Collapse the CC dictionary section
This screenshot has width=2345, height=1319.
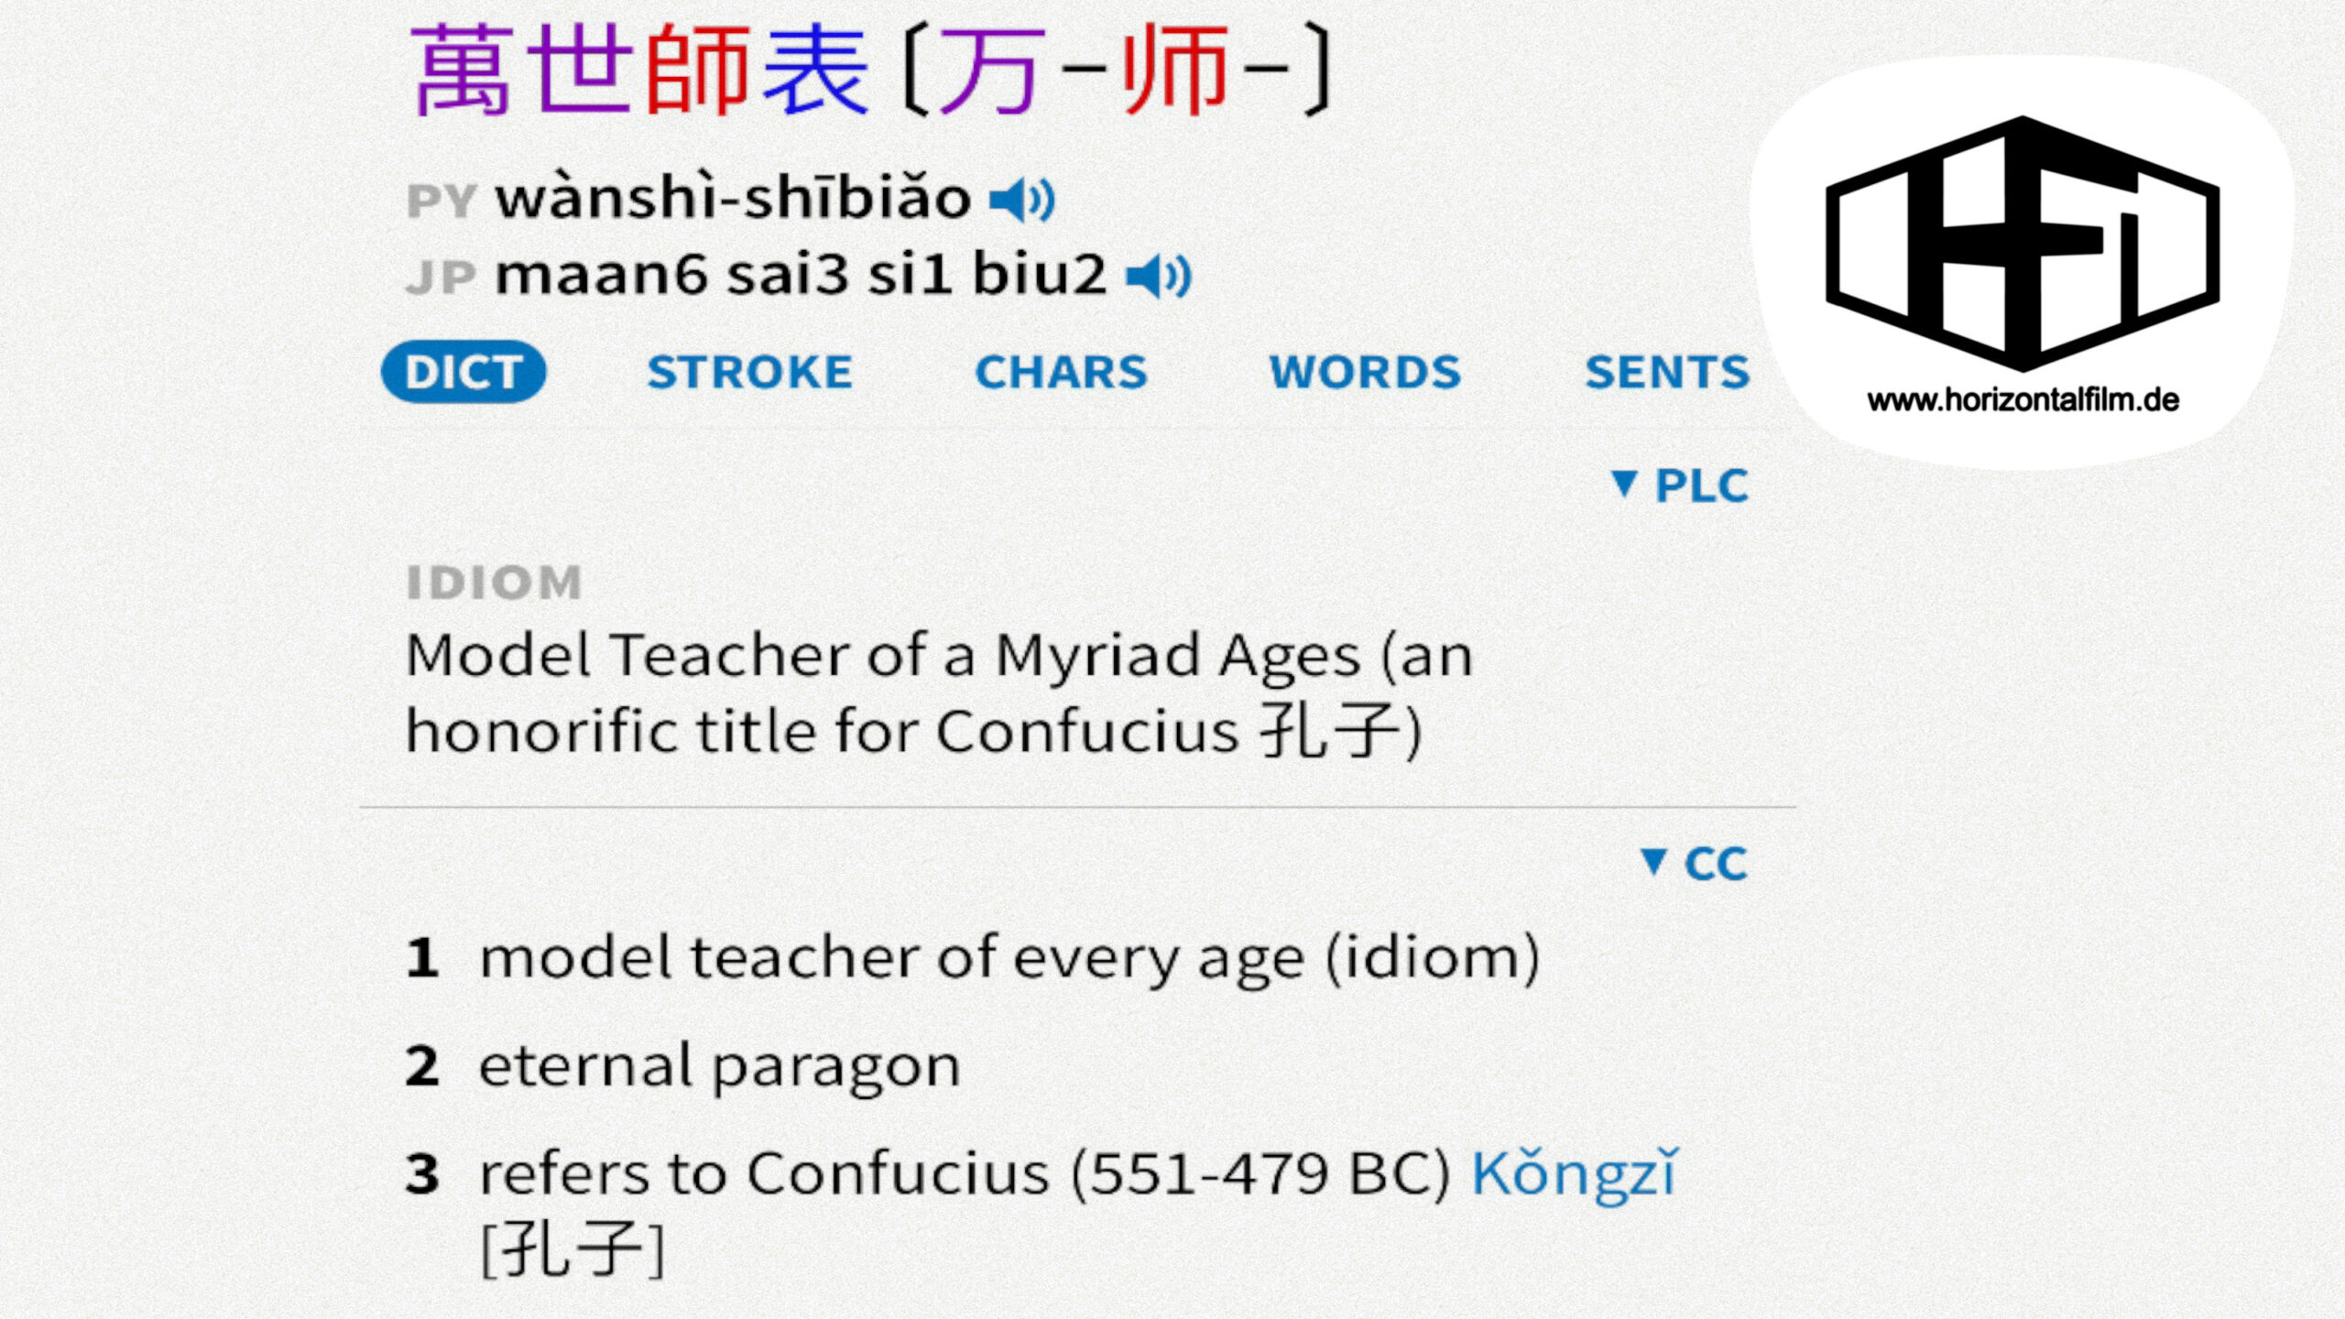[1694, 863]
